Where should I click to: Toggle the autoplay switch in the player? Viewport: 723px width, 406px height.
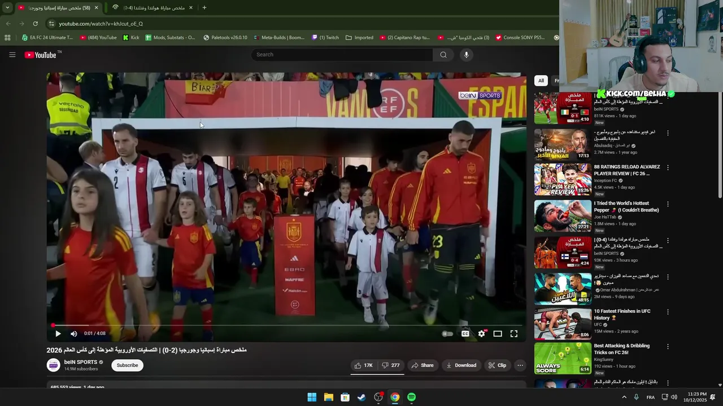tap(447, 334)
